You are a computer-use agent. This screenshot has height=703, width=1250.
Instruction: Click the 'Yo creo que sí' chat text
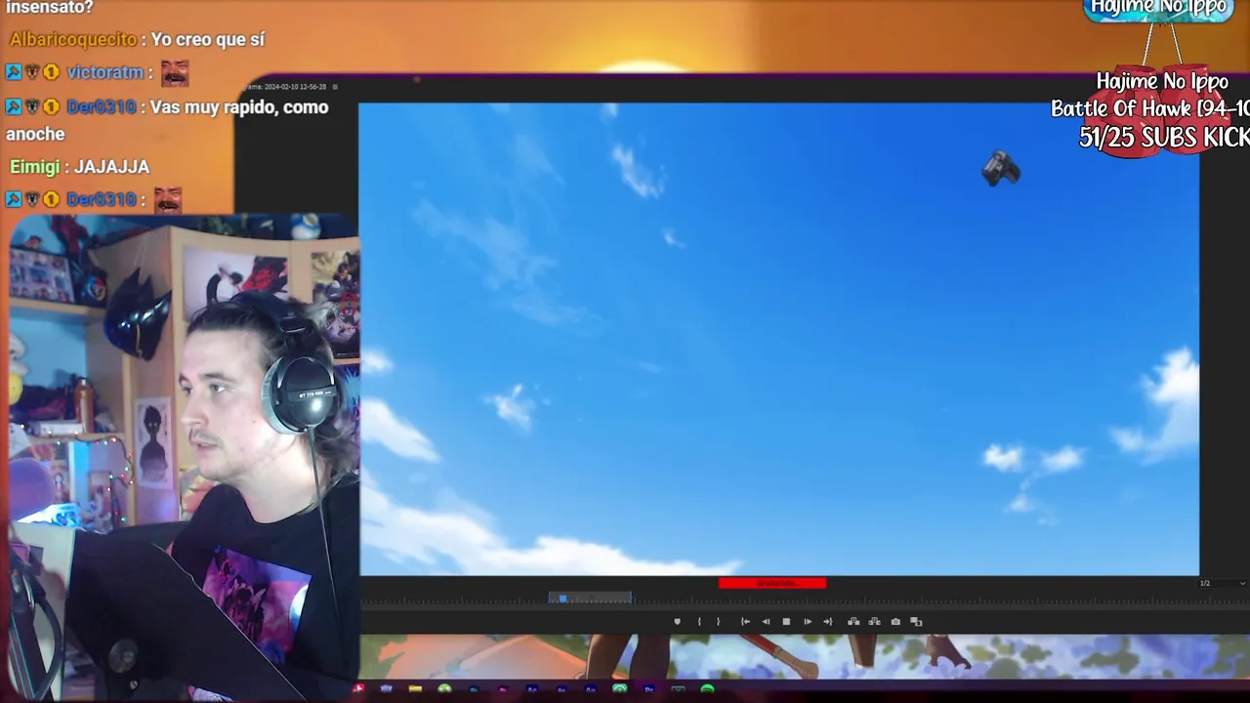[x=208, y=40]
